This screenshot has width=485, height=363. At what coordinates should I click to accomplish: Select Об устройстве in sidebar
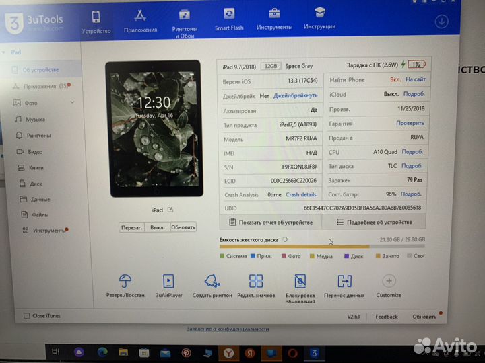(40, 70)
